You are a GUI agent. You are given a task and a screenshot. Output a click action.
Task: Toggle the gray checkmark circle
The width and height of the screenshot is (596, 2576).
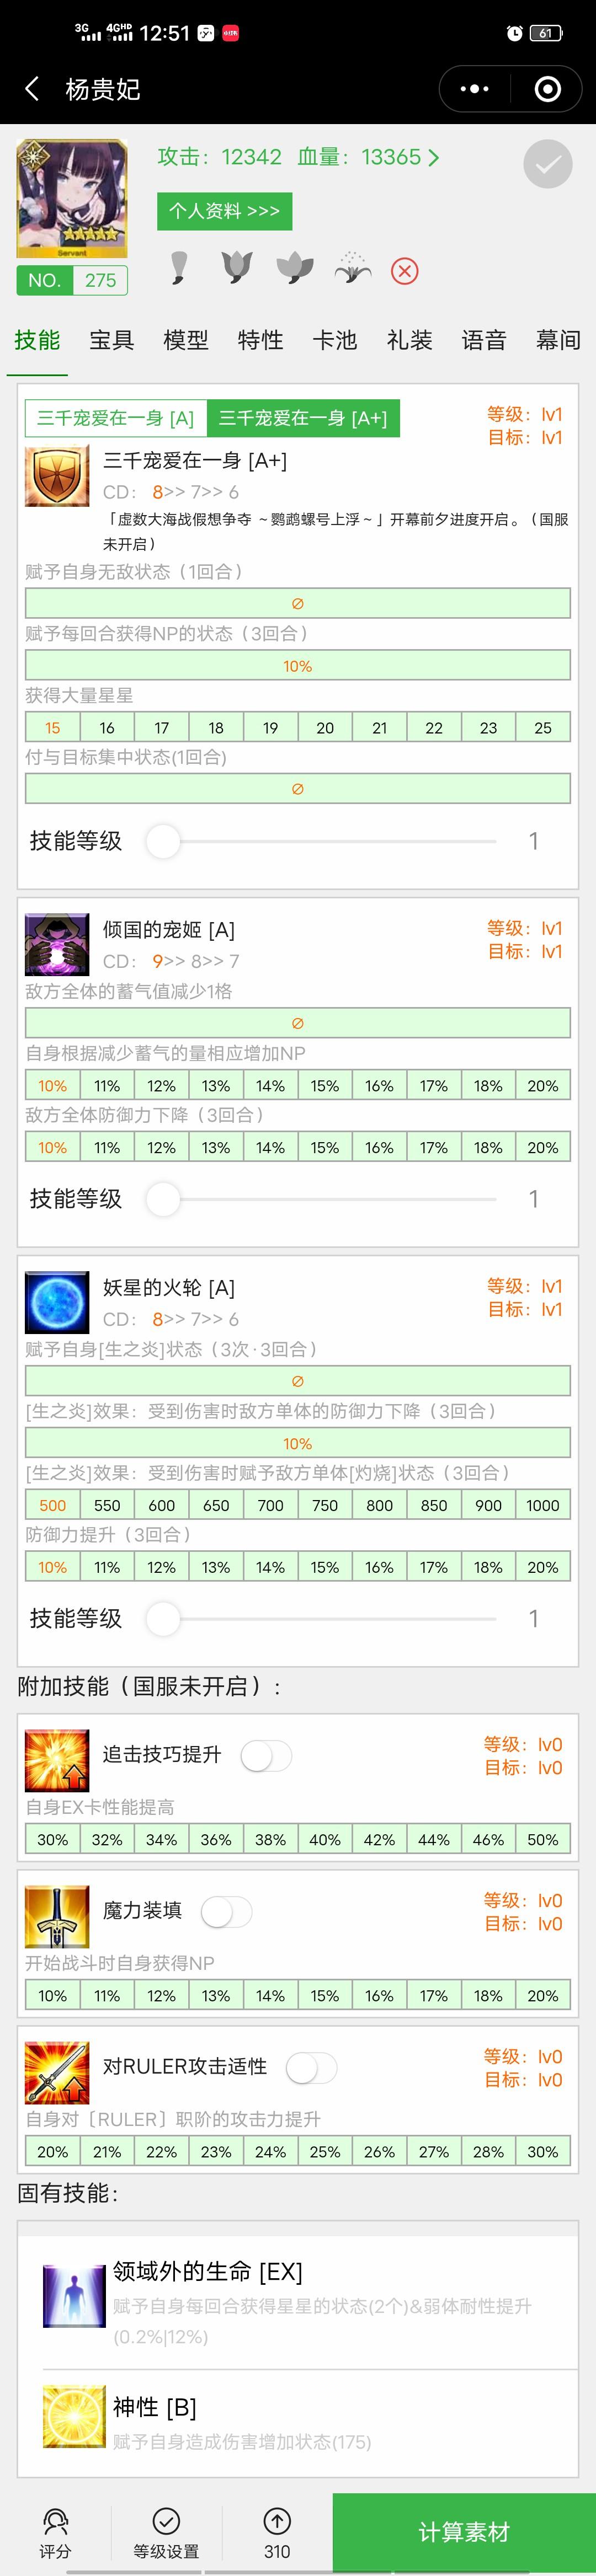(x=548, y=164)
